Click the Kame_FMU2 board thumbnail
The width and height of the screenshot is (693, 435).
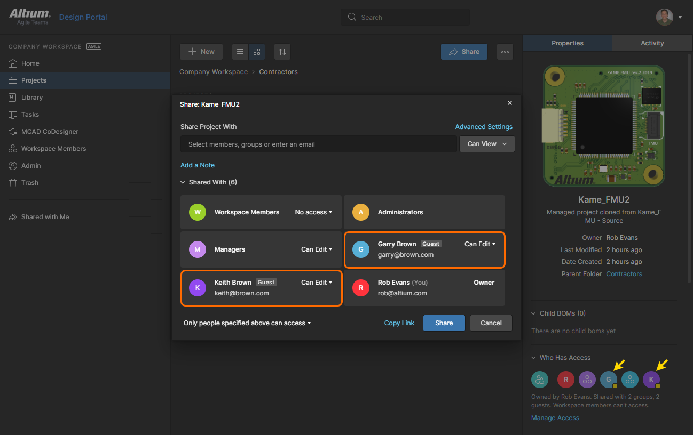[604, 126]
